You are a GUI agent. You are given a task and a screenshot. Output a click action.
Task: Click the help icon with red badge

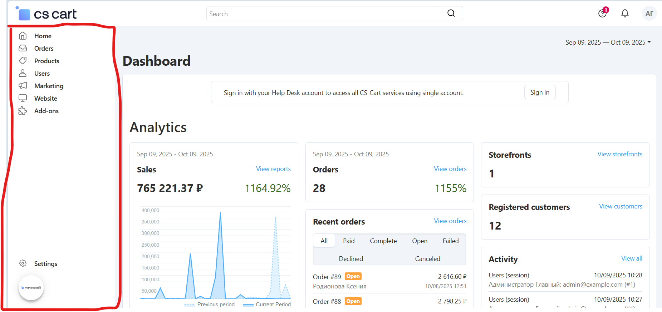click(602, 14)
